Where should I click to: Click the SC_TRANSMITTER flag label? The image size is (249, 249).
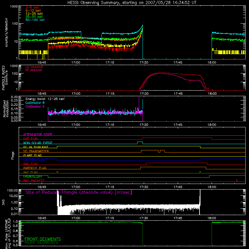[36, 151]
